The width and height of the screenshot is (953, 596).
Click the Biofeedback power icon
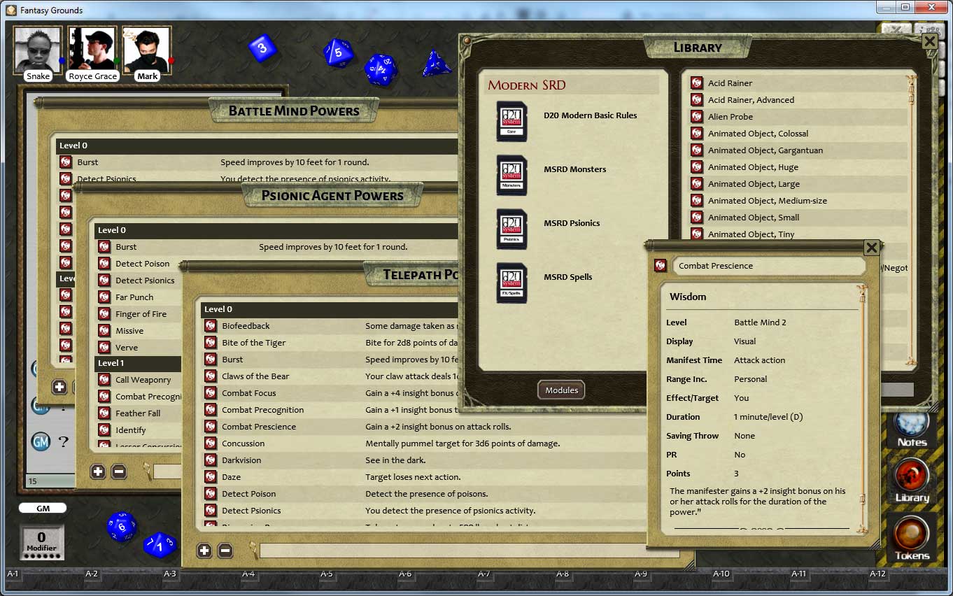click(211, 325)
